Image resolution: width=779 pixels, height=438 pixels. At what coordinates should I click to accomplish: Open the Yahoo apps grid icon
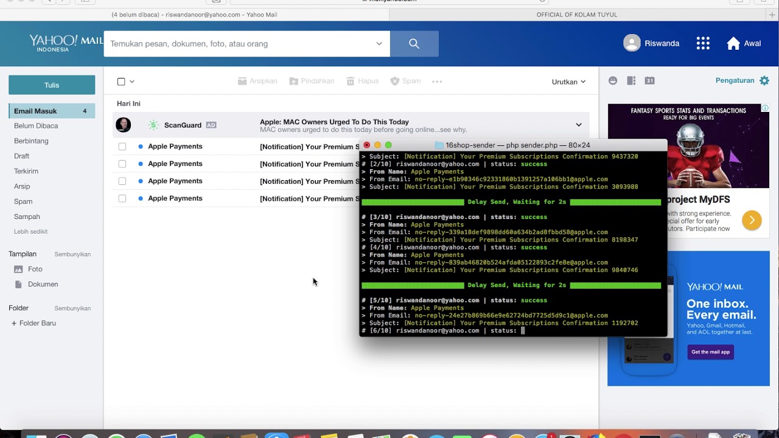(703, 43)
